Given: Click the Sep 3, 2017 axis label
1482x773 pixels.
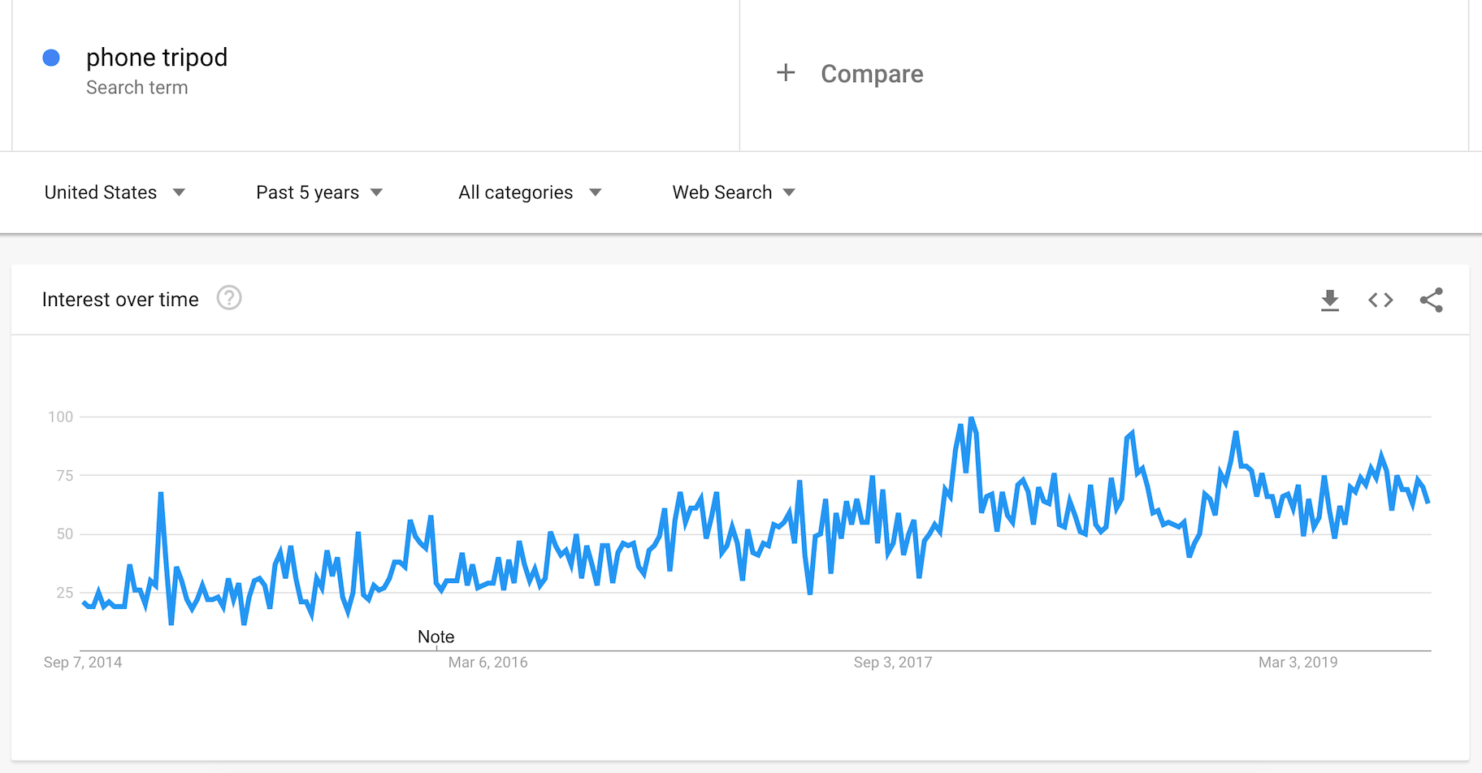Looking at the screenshot, I should click(x=892, y=663).
